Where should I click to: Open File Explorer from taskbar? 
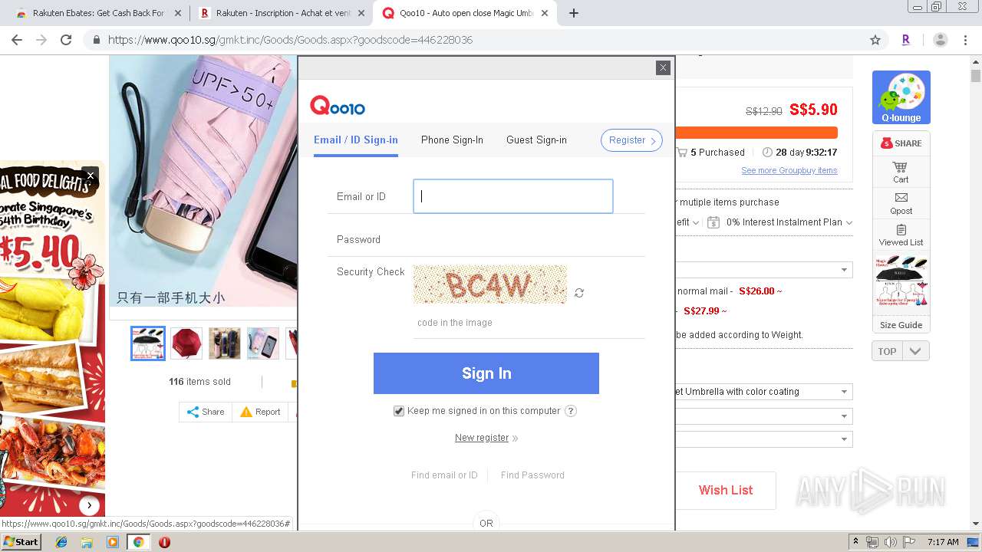(87, 542)
